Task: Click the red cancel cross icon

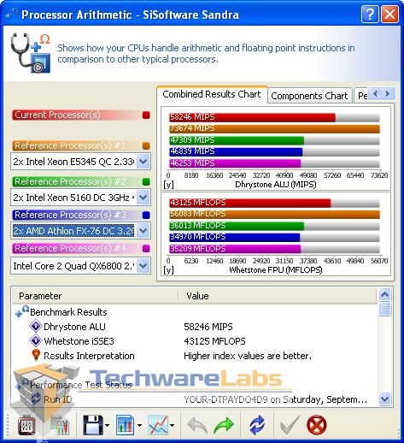Action: (x=317, y=425)
